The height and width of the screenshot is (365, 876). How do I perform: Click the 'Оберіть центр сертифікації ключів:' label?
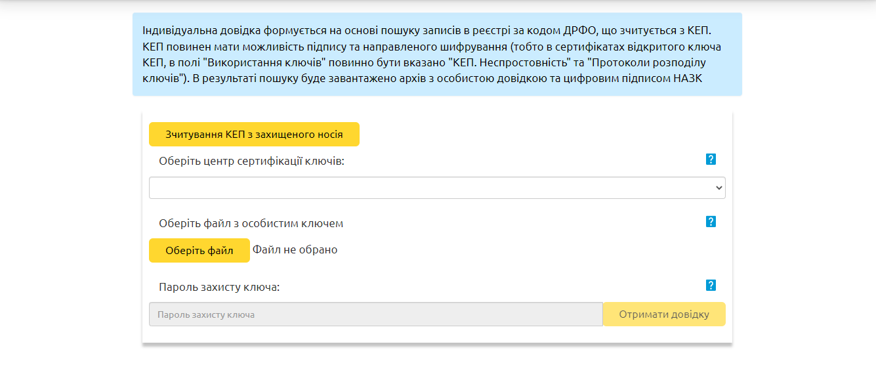click(251, 161)
